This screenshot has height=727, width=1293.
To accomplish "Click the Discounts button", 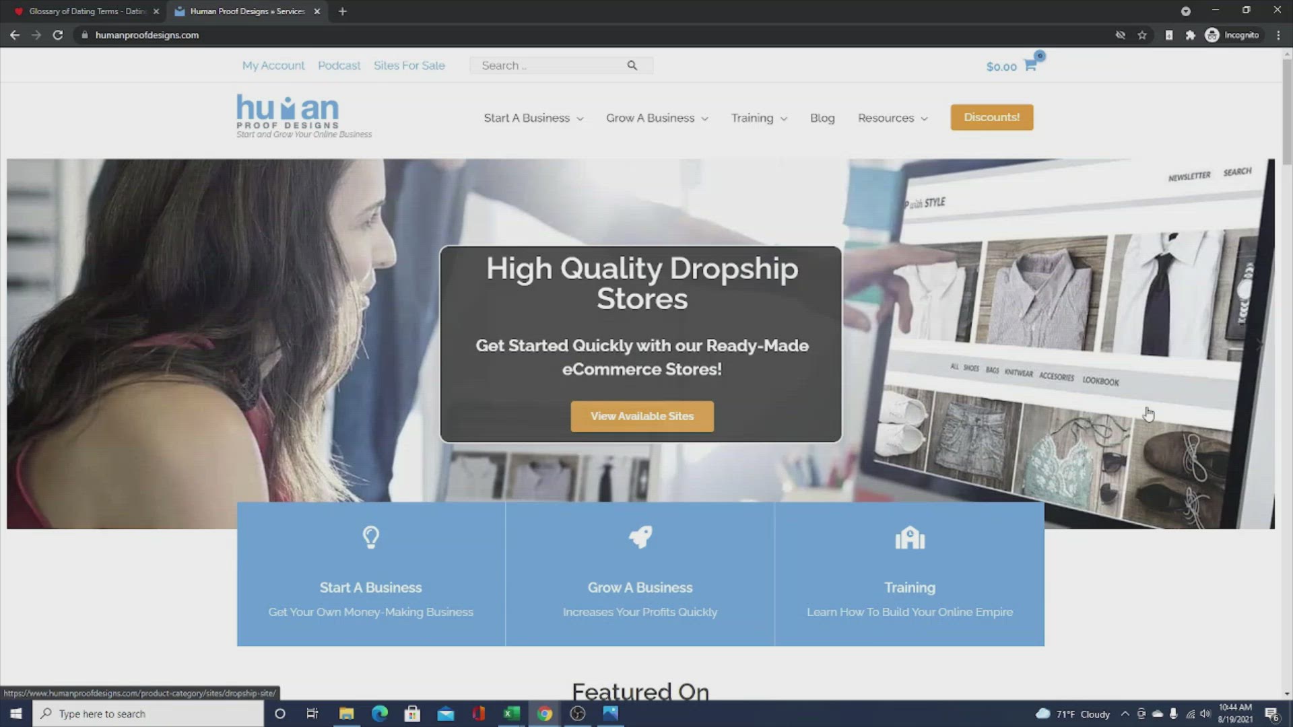I will pyautogui.click(x=992, y=117).
